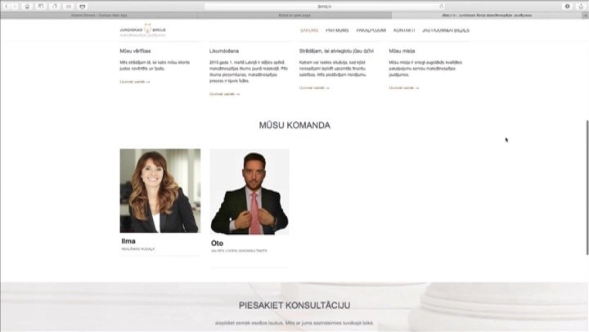Viewport: 589px width, 332px height.
Task: Click the printer icon in toolbar
Action: [83, 7]
